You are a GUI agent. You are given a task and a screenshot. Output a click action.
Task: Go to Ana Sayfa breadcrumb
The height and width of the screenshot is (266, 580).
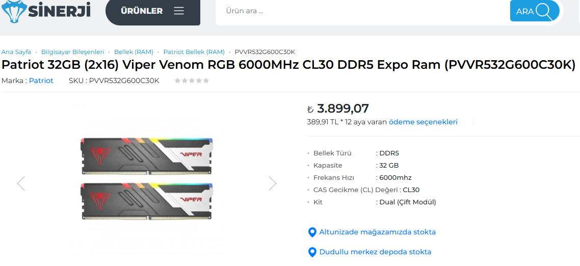(16, 52)
